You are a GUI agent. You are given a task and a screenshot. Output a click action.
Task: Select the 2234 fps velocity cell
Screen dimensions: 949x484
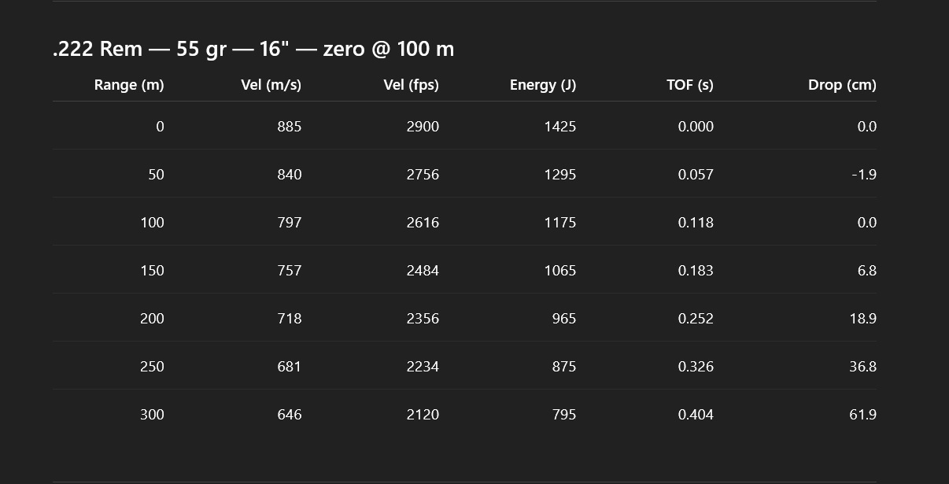[x=423, y=367]
